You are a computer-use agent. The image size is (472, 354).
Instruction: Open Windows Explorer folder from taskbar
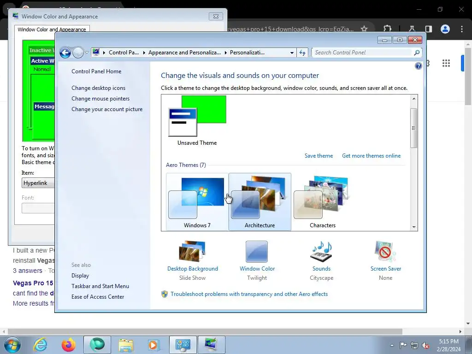click(x=126, y=345)
